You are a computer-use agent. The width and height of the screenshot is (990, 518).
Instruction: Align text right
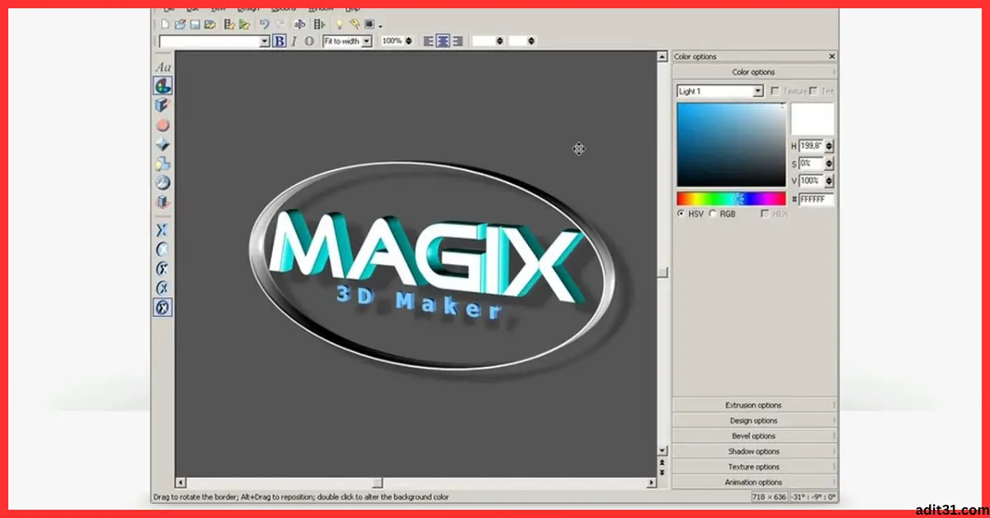tap(457, 40)
